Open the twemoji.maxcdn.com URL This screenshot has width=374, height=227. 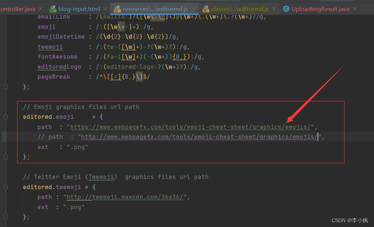click(x=125, y=197)
